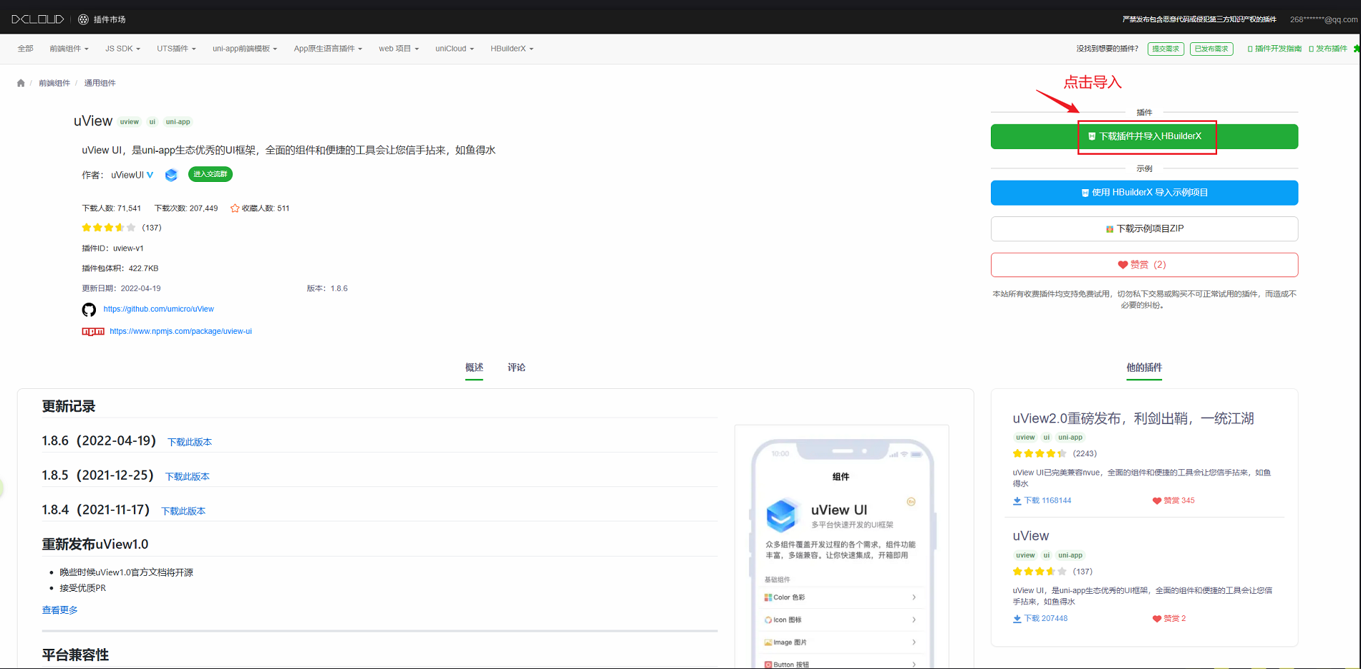
Task: Click the 查看更多 link
Action: 59,610
